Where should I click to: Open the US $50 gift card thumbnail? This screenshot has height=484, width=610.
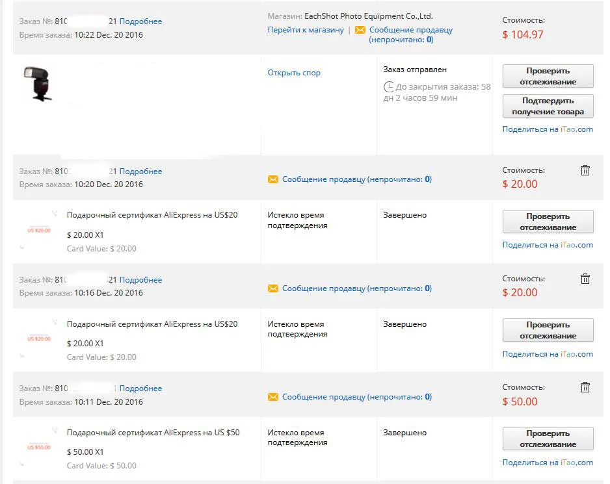38,447
